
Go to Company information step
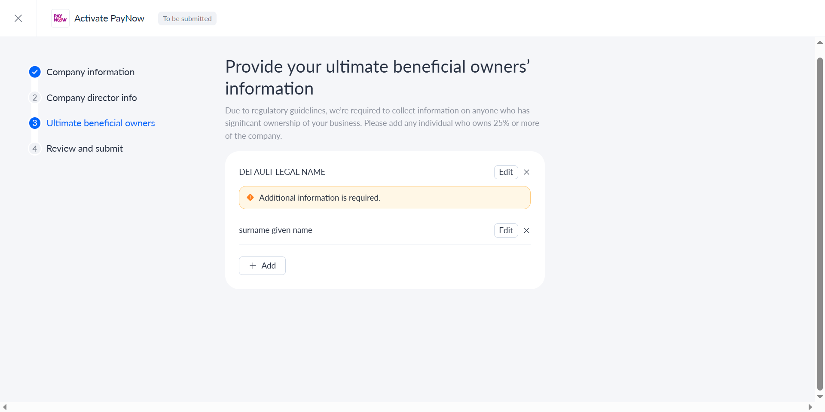[x=90, y=72]
